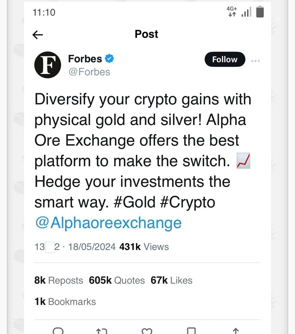Screen dimensions: 295x334
Task: Click the 1k Bookmarks count
Action: tap(65, 302)
